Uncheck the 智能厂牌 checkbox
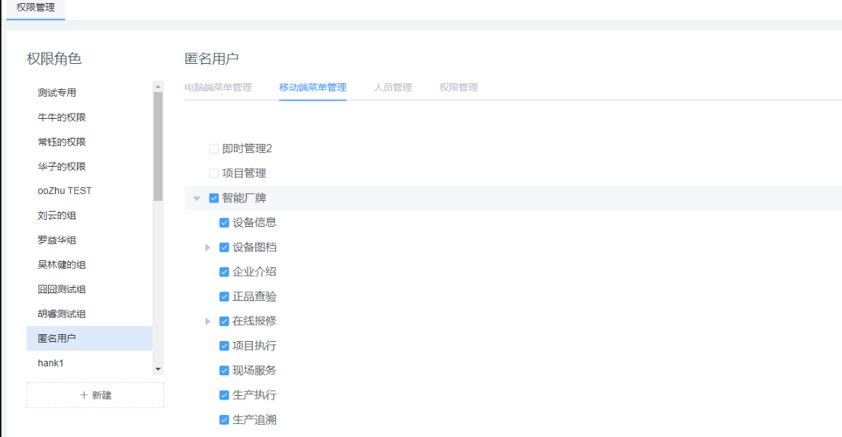The image size is (842, 437). coord(214,198)
